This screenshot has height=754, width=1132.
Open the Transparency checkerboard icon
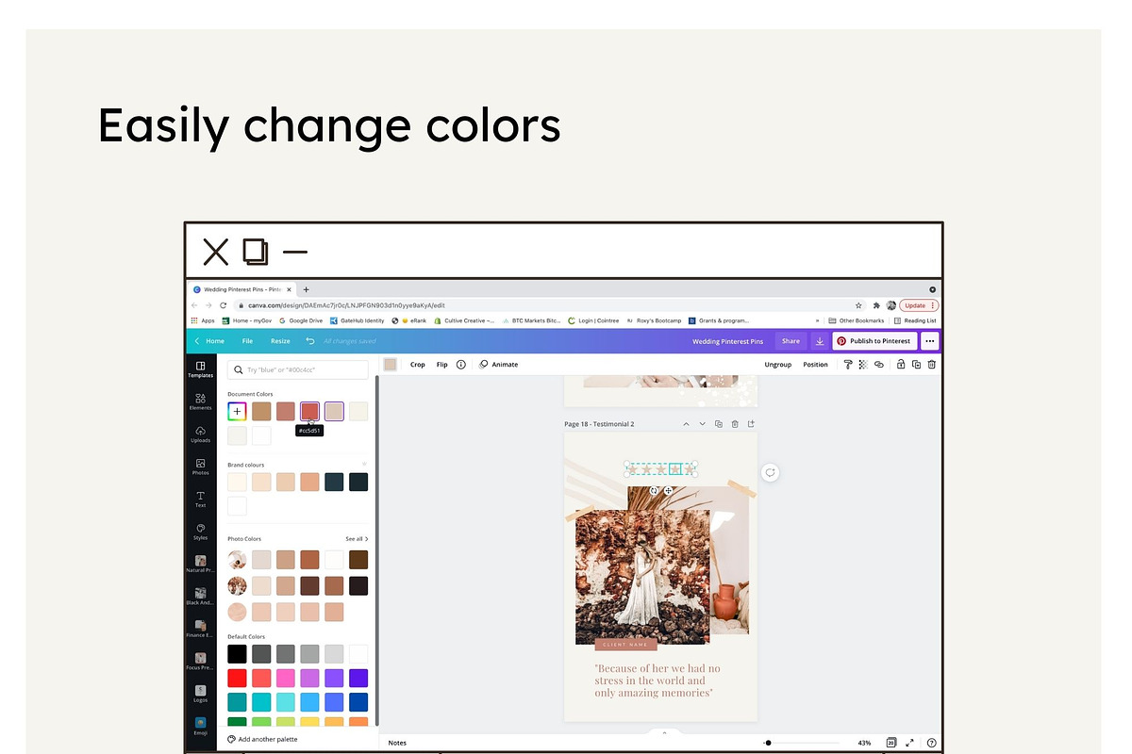click(862, 364)
